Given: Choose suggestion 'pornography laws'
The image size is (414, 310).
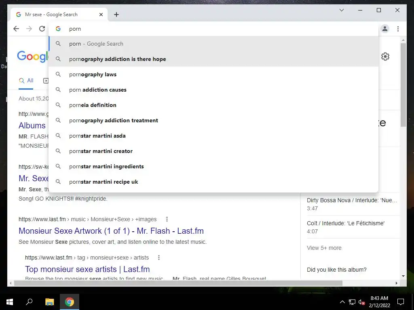Looking at the screenshot, I should tap(213, 74).
